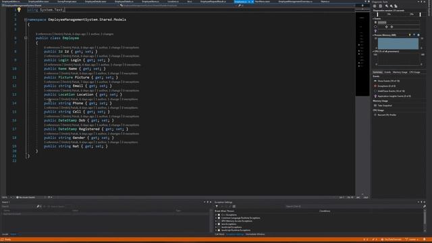Switch to Immediate Window tab
The width and height of the screenshot is (432, 243).
point(255,234)
